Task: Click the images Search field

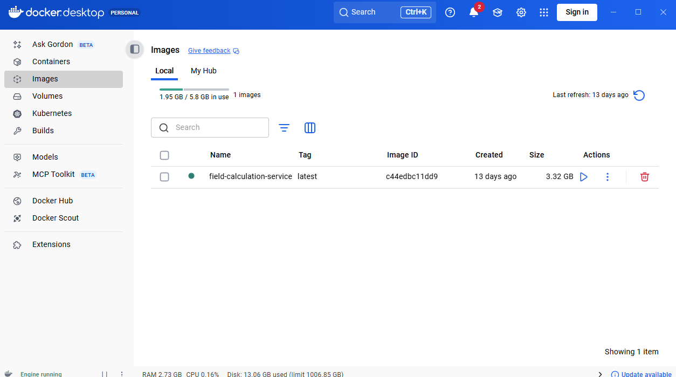Action: tap(210, 127)
